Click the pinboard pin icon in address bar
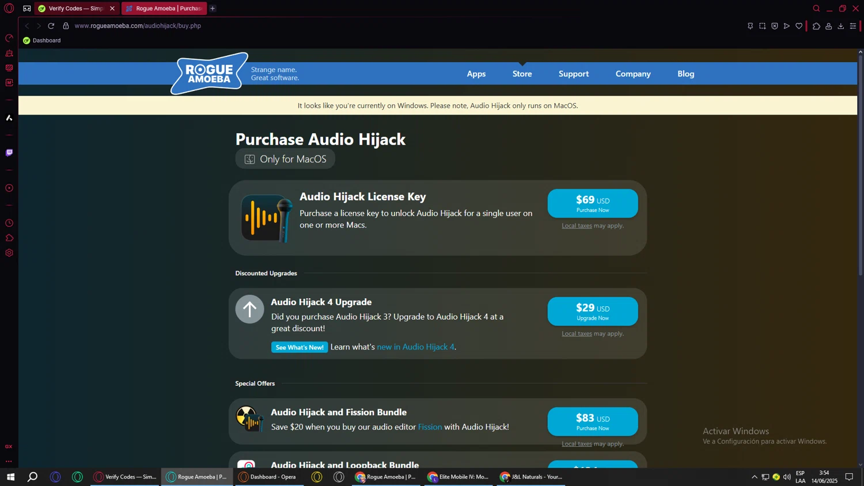 click(x=750, y=26)
